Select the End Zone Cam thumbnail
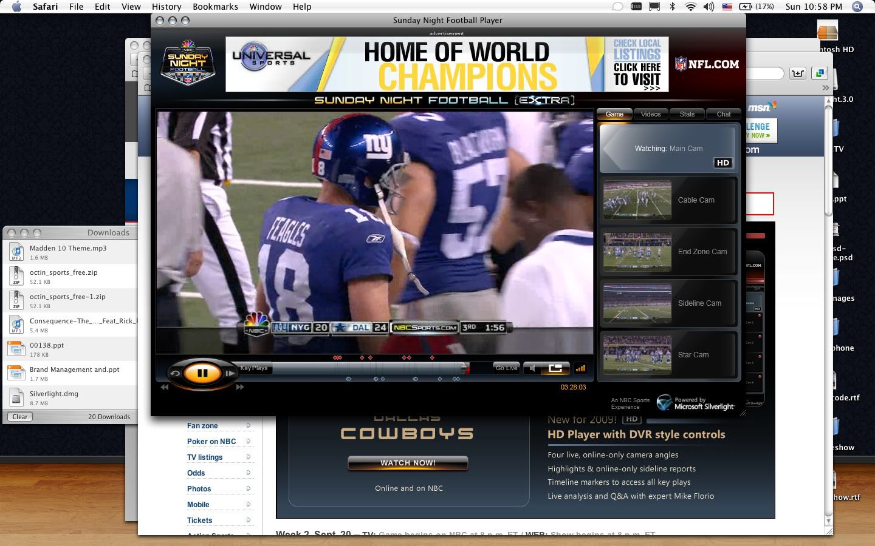875x546 pixels. pyautogui.click(x=637, y=252)
